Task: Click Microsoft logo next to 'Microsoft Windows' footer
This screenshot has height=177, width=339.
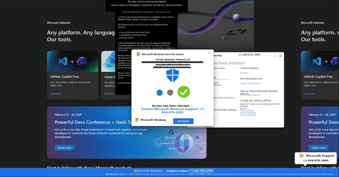Action: [137, 120]
